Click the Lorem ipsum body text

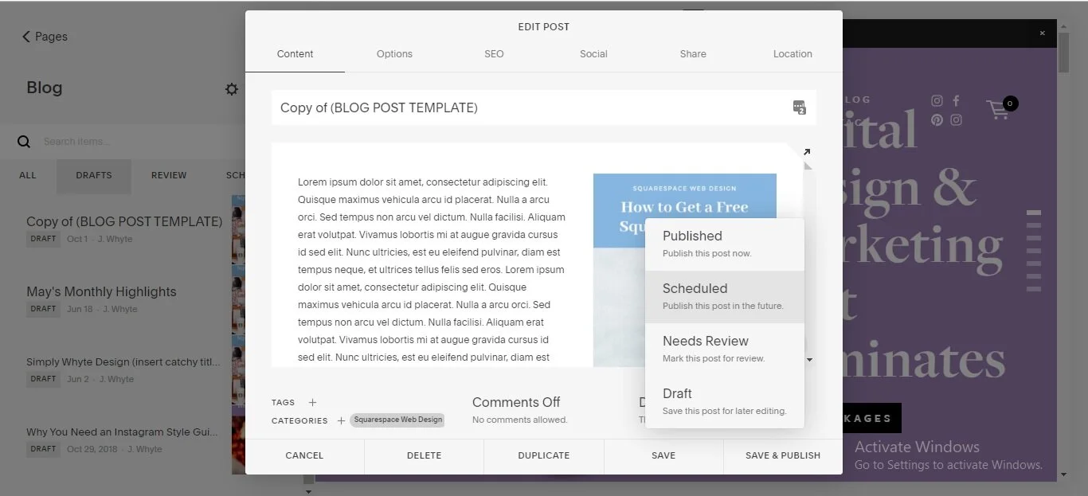point(432,270)
